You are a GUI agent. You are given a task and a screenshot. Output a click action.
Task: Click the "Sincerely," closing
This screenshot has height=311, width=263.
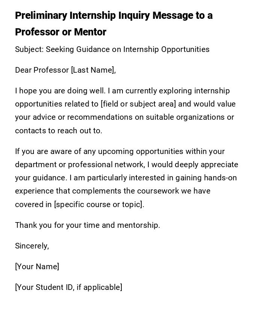click(32, 246)
